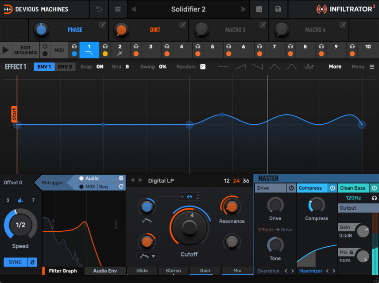Select the triangle envelope shape

(275, 67)
